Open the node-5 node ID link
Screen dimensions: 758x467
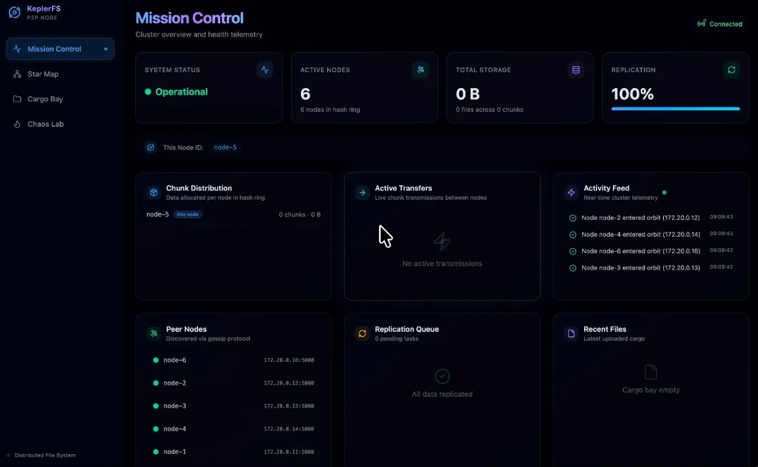click(225, 147)
